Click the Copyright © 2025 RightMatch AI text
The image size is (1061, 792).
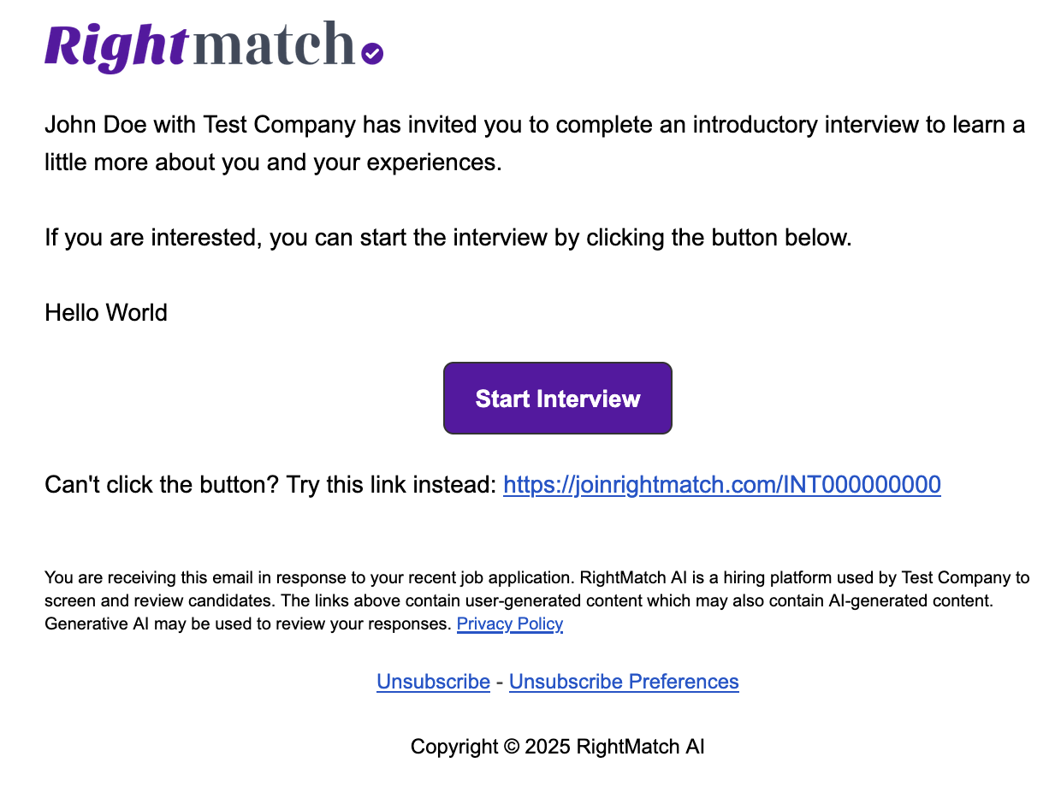(x=558, y=747)
